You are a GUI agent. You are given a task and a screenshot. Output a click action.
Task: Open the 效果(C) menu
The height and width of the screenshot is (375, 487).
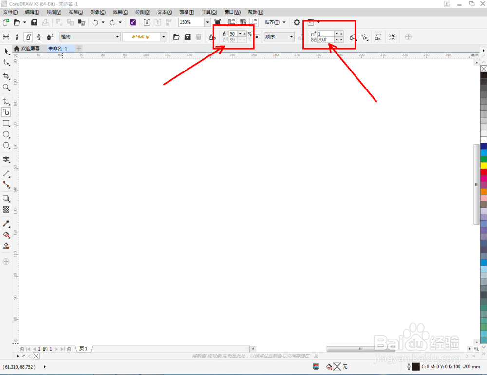tap(120, 12)
